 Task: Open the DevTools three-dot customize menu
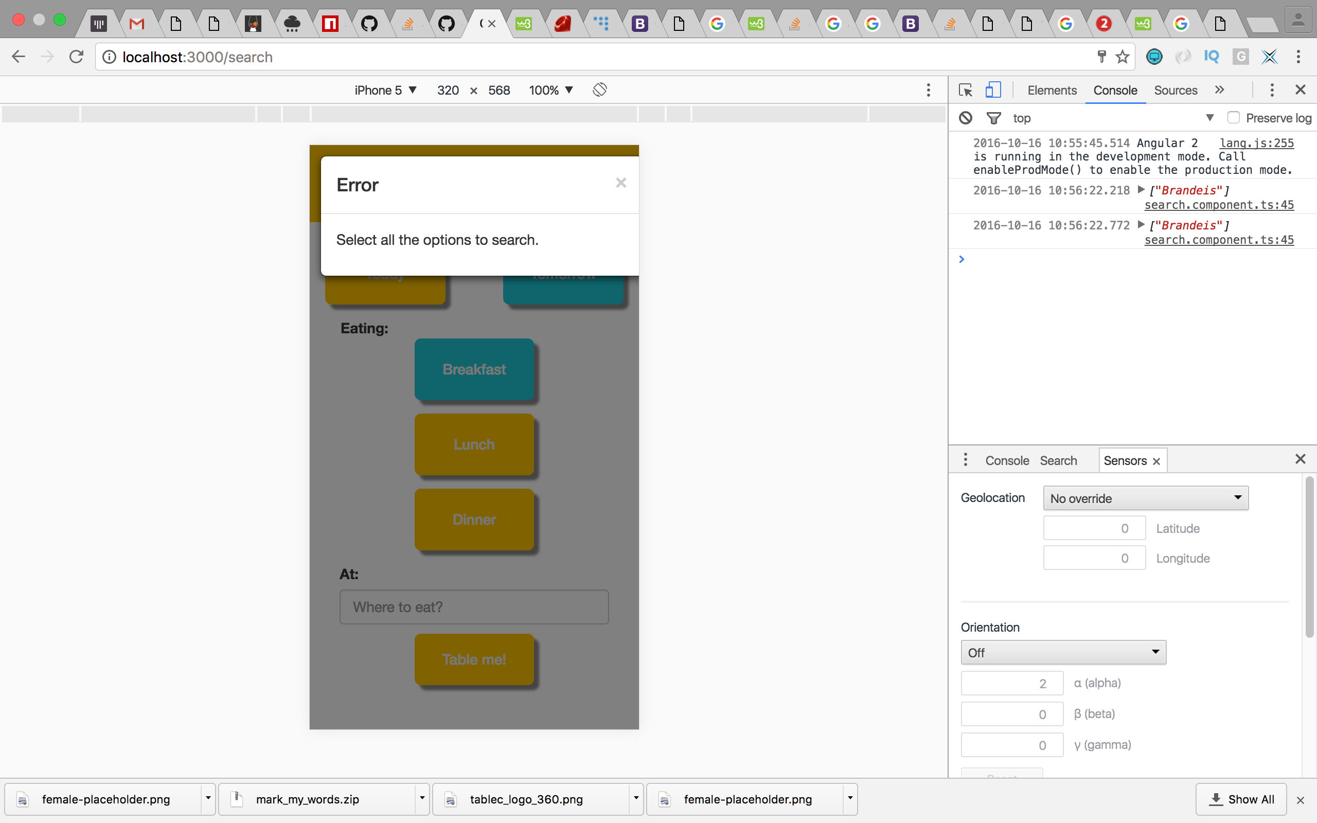pos(1271,90)
